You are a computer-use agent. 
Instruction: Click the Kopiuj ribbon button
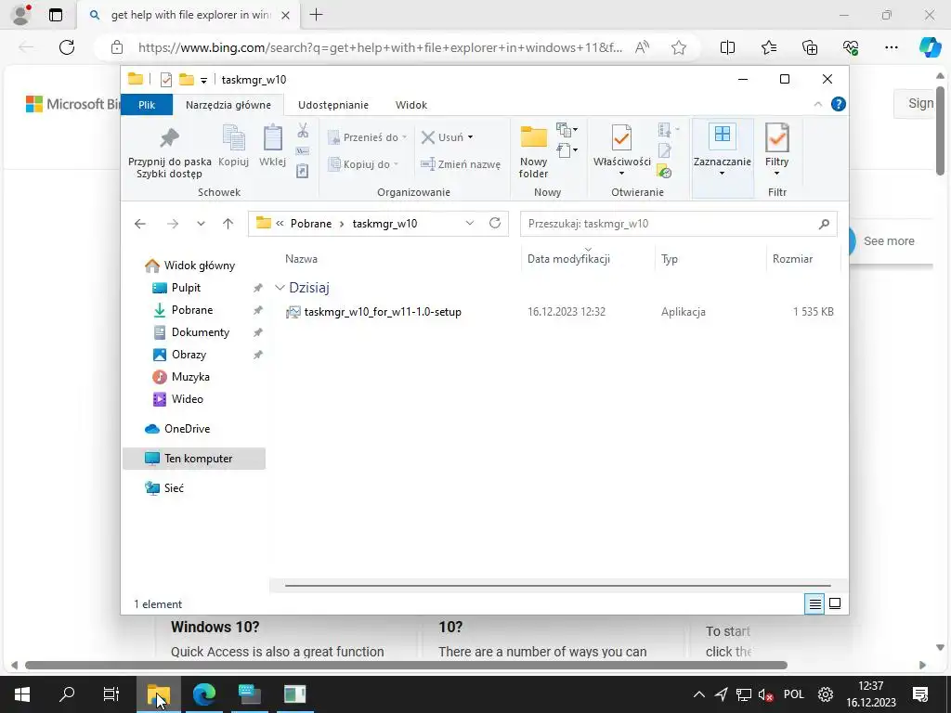(233, 146)
